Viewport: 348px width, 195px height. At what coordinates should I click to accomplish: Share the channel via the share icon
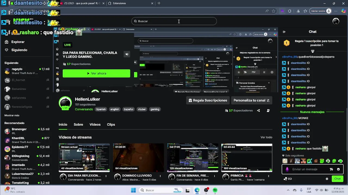click(x=259, y=110)
